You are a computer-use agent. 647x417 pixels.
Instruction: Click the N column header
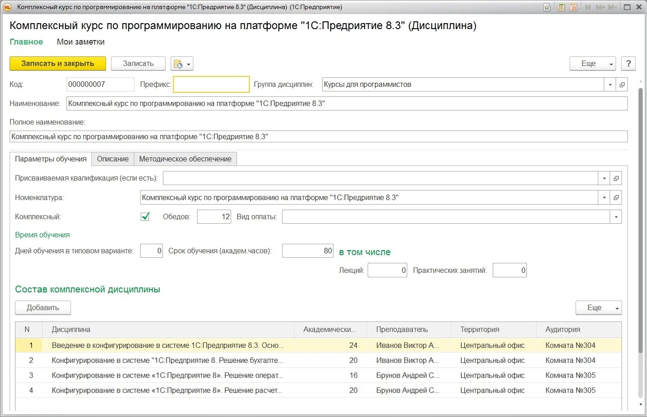29,330
